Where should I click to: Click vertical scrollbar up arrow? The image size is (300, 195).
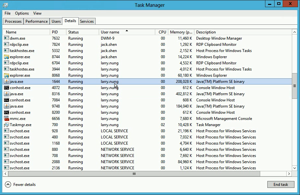[294, 32]
